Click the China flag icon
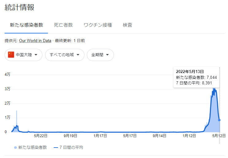 point(11,55)
